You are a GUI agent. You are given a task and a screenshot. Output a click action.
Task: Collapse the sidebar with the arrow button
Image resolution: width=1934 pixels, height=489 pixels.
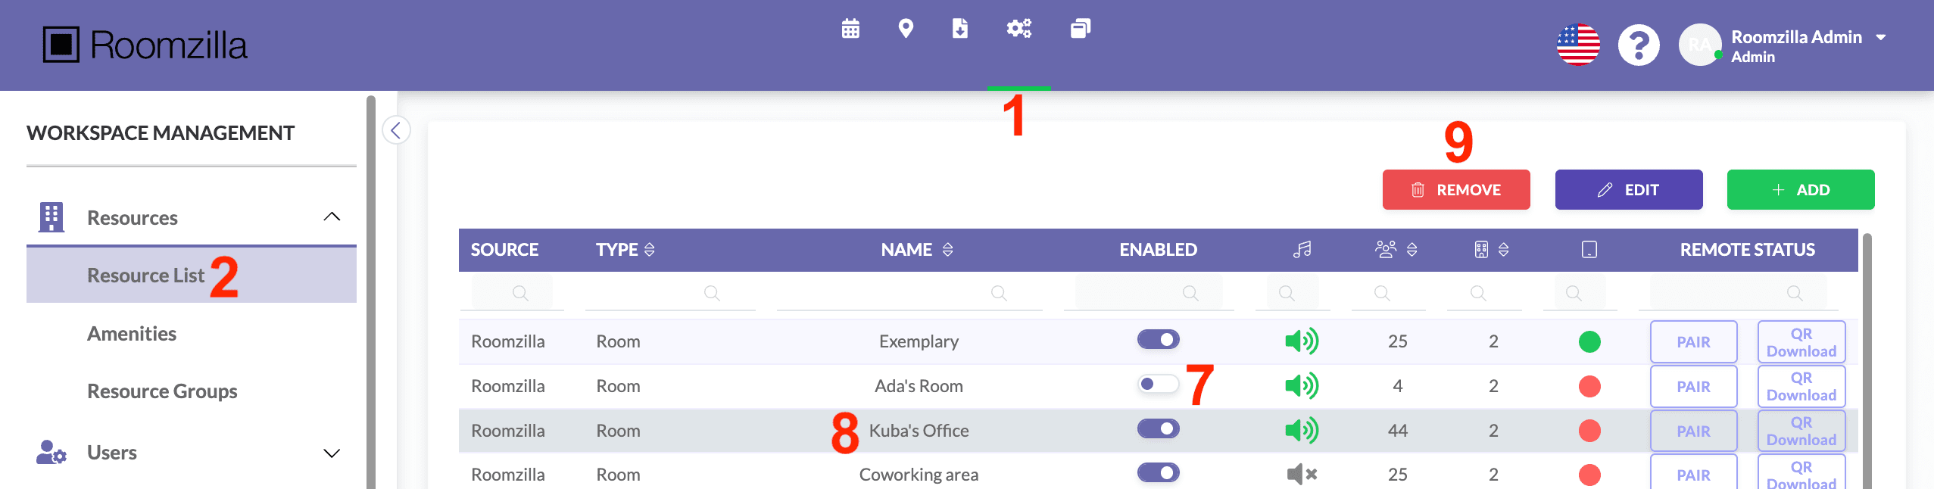pyautogui.click(x=396, y=130)
